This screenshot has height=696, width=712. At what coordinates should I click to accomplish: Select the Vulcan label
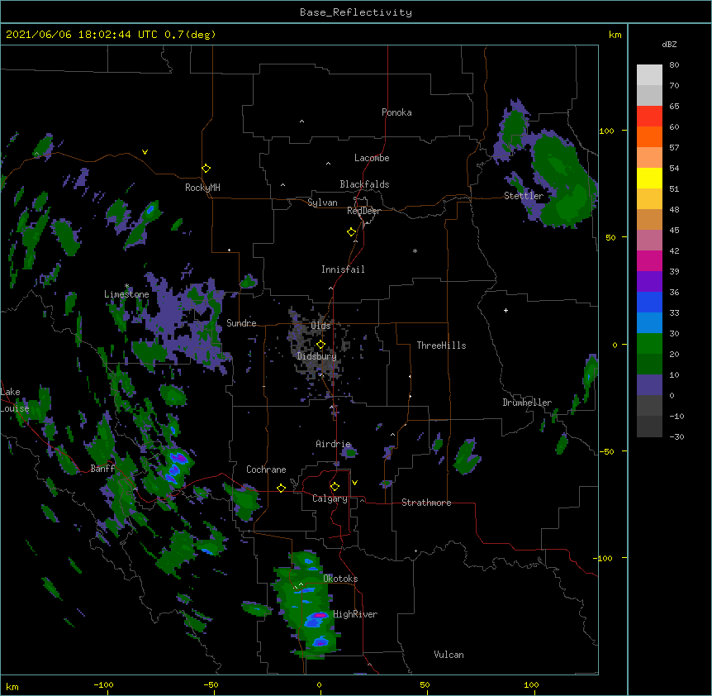[449, 655]
